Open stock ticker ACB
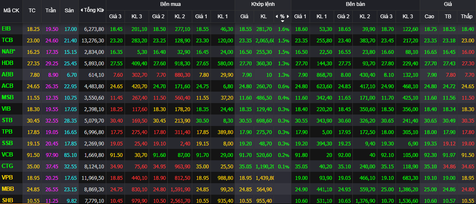 pyautogui.click(x=7, y=86)
